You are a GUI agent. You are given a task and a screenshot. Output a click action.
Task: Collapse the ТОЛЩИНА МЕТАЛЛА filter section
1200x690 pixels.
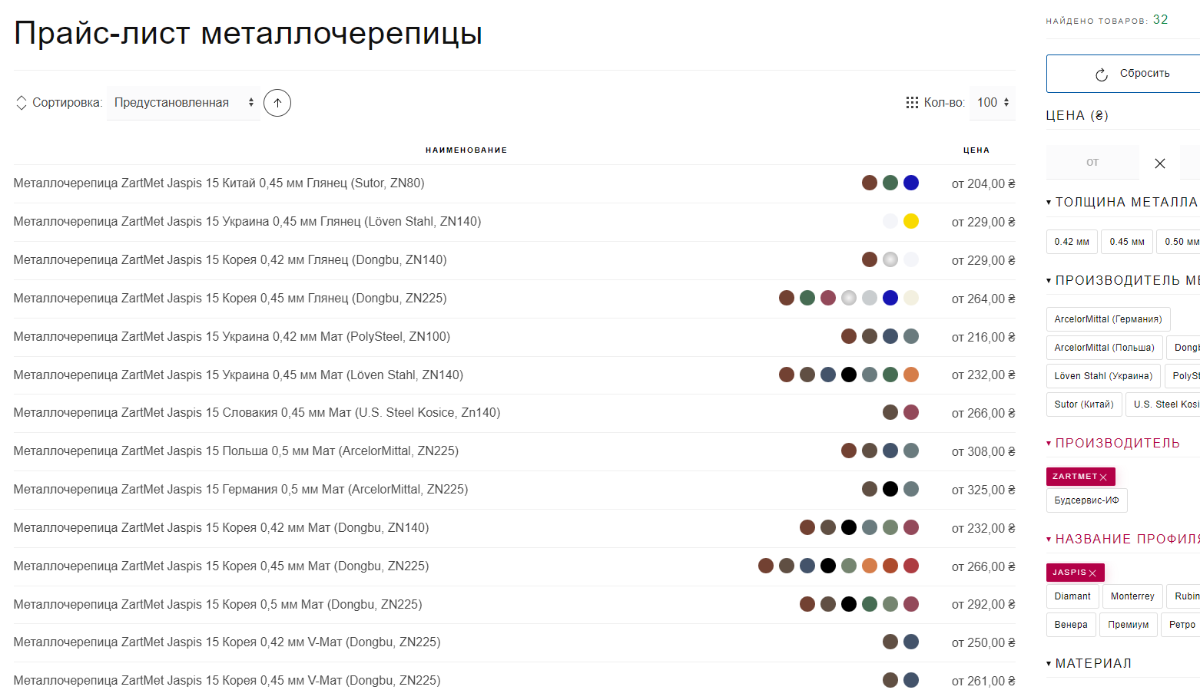(1122, 202)
